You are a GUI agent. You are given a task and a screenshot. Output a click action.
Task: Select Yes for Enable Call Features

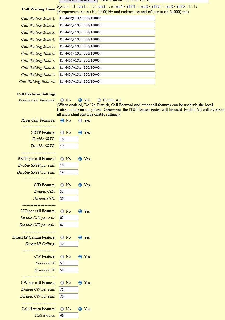80,100
